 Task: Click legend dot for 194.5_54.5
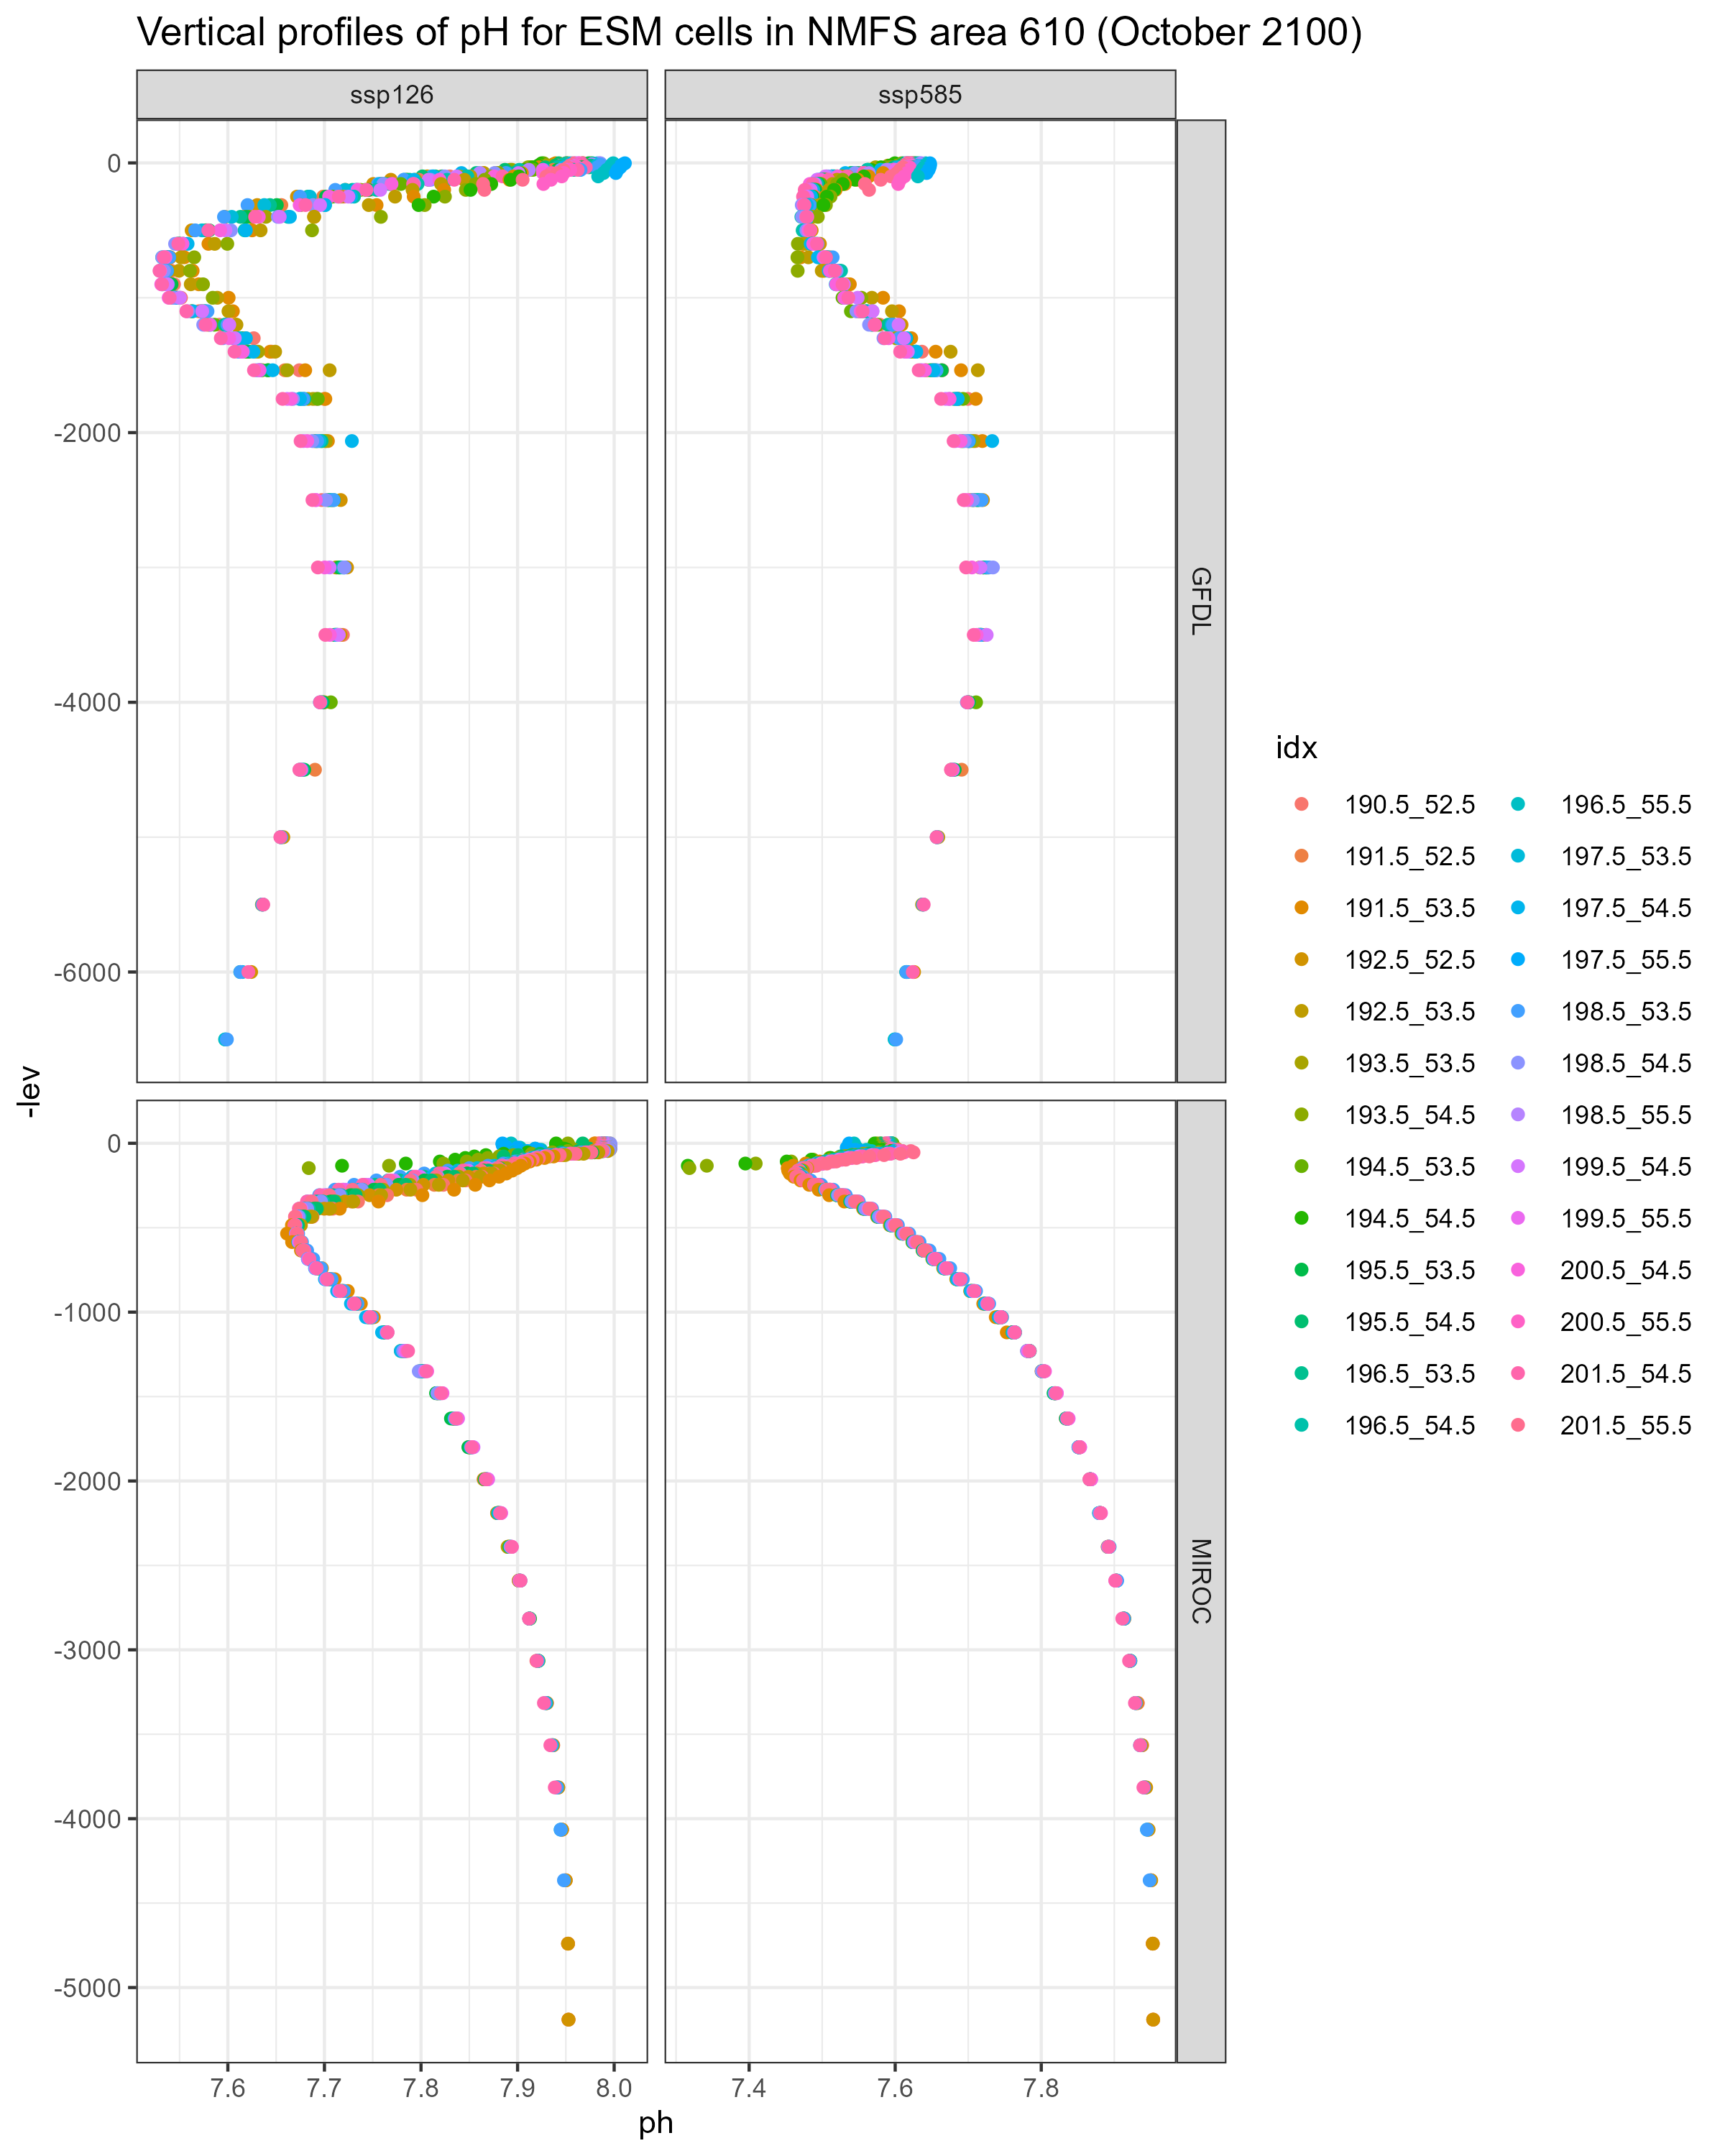coord(1301,1217)
